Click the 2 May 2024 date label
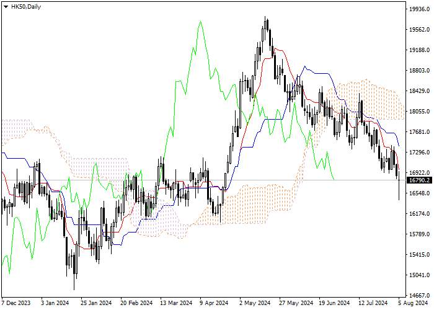The image size is (434, 310). pyautogui.click(x=255, y=303)
